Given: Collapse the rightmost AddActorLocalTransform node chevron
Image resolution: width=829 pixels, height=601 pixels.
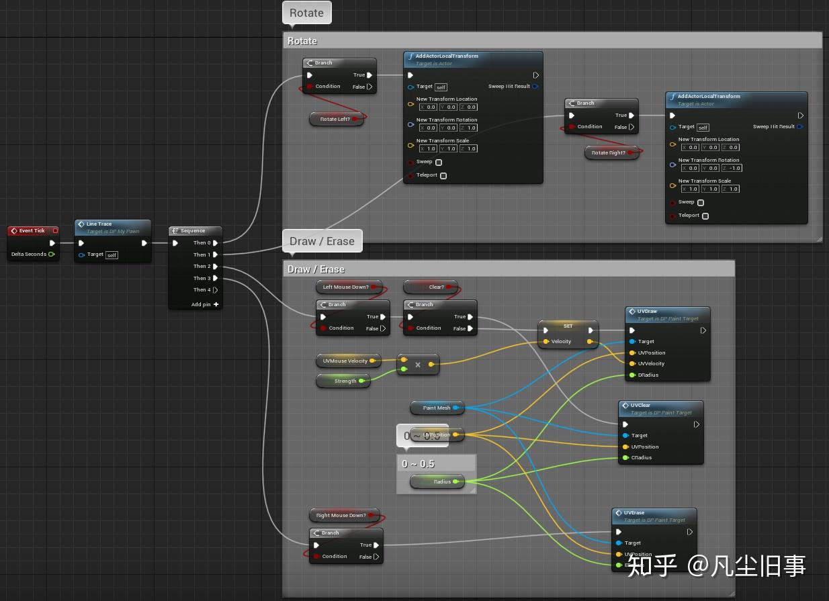Looking at the screenshot, I should coord(799,115).
